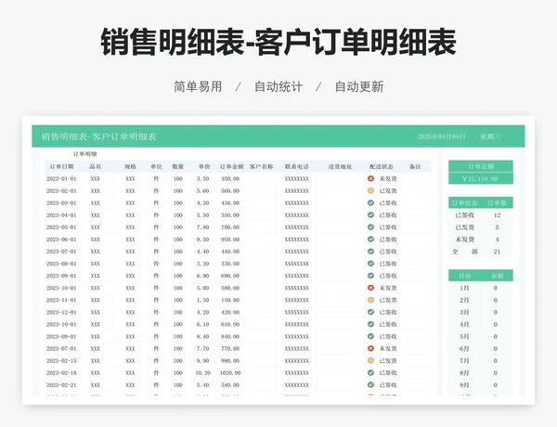Click the green check icon in the 690.00 row
Viewport: 557px width, 427px height.
click(x=370, y=276)
